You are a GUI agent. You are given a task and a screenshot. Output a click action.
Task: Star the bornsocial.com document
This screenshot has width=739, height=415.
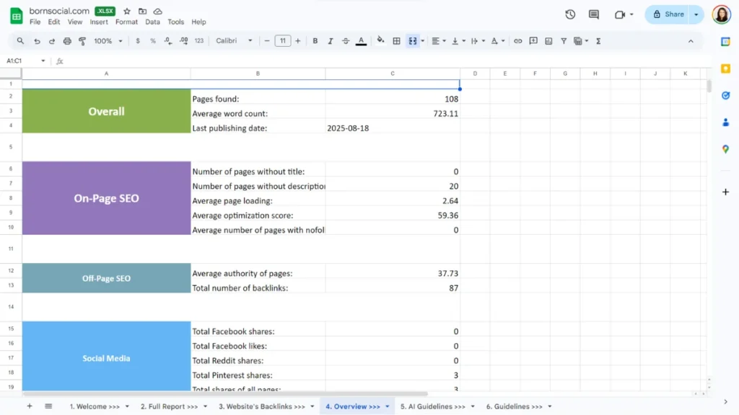127,12
